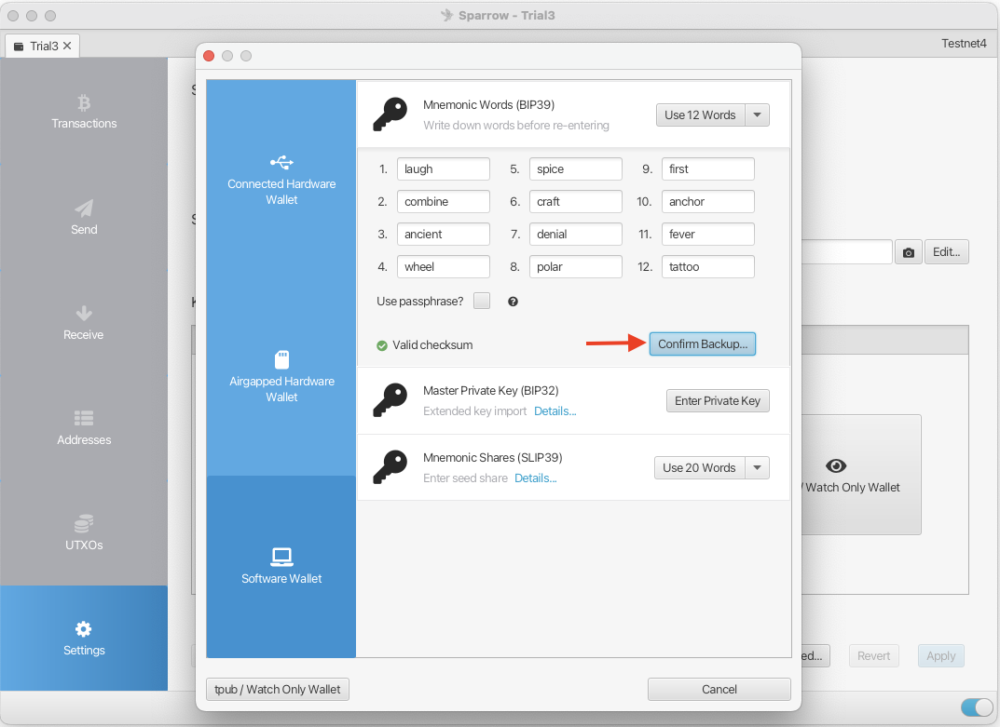Click the eye icon on Watch Only Wallet
1000x727 pixels.
coord(835,465)
